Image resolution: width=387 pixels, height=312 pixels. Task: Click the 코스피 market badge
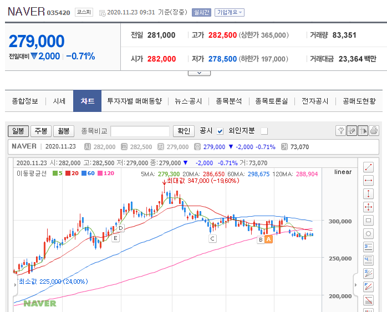click(x=84, y=12)
